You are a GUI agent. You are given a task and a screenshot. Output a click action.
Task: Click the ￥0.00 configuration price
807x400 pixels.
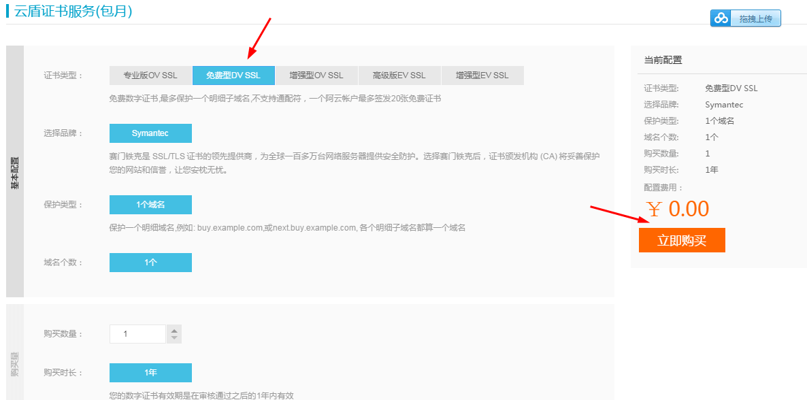(678, 208)
